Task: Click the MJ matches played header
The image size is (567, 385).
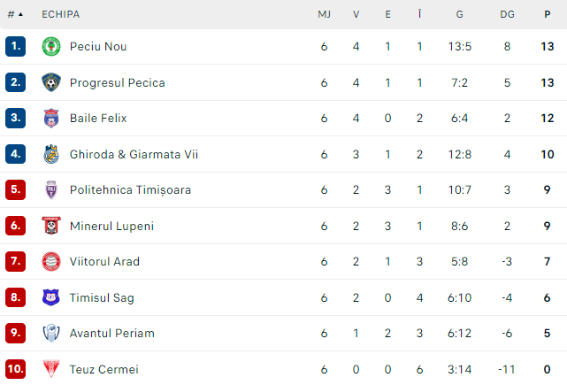Action: (324, 14)
